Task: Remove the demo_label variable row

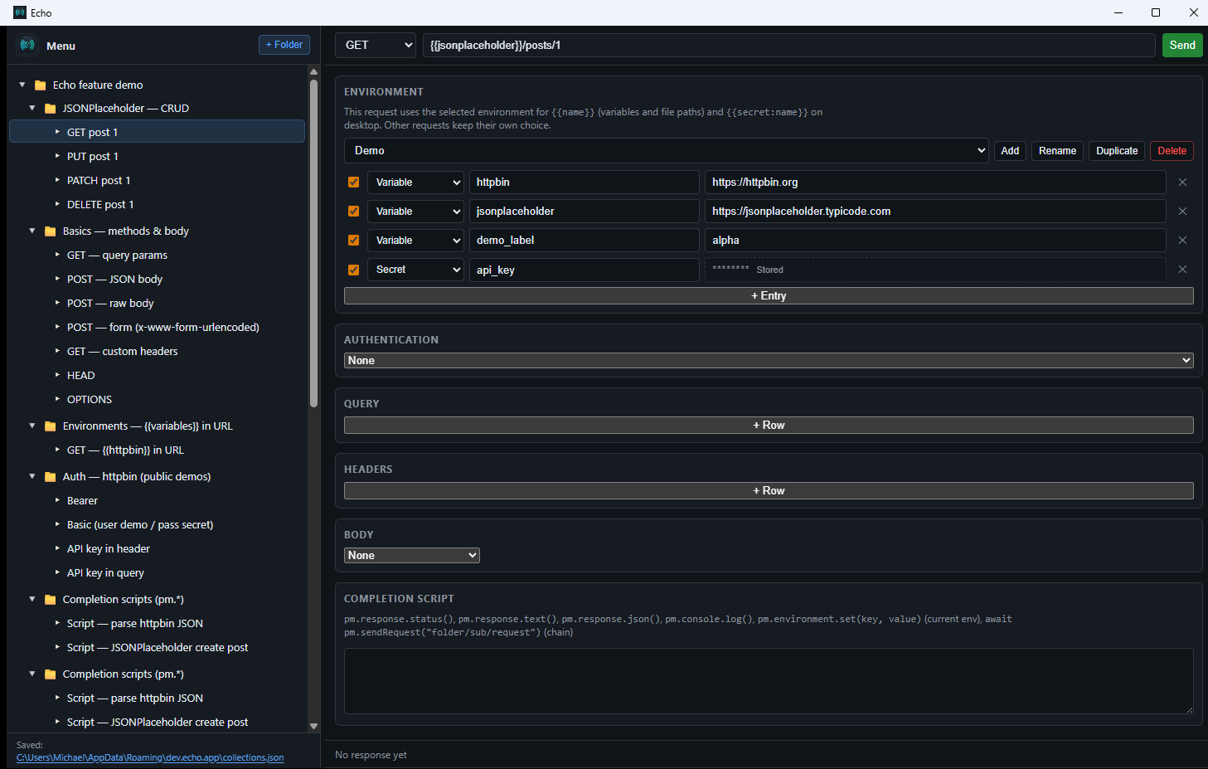Action: 1182,241
